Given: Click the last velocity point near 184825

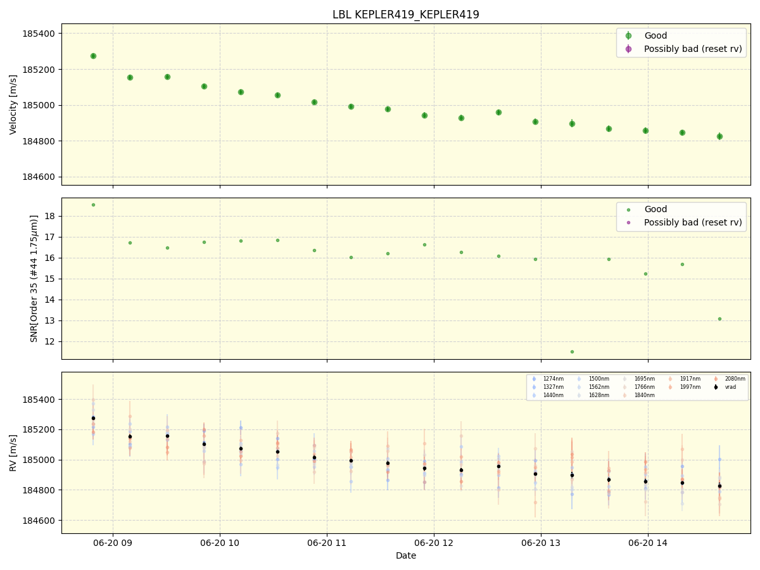Looking at the screenshot, I should 719,136.
